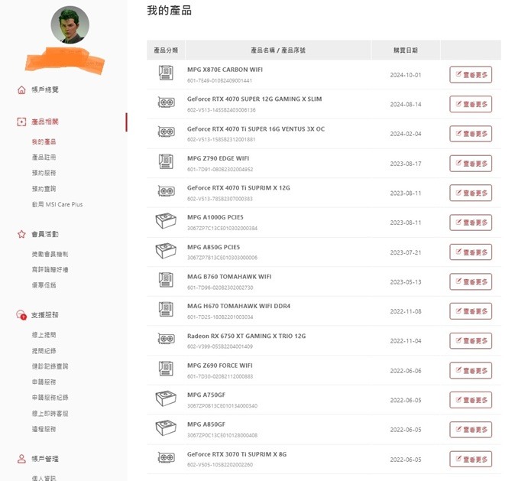Click the 產品分類 column header
Viewport: 515px width, 481px height.
point(166,50)
